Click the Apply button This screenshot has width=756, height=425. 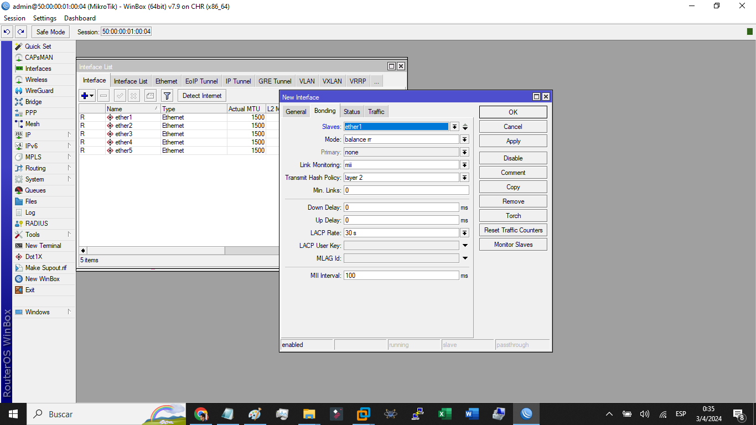(513, 141)
